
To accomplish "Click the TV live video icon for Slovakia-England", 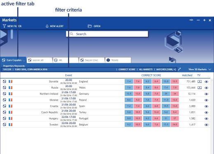I will tap(200, 81).
